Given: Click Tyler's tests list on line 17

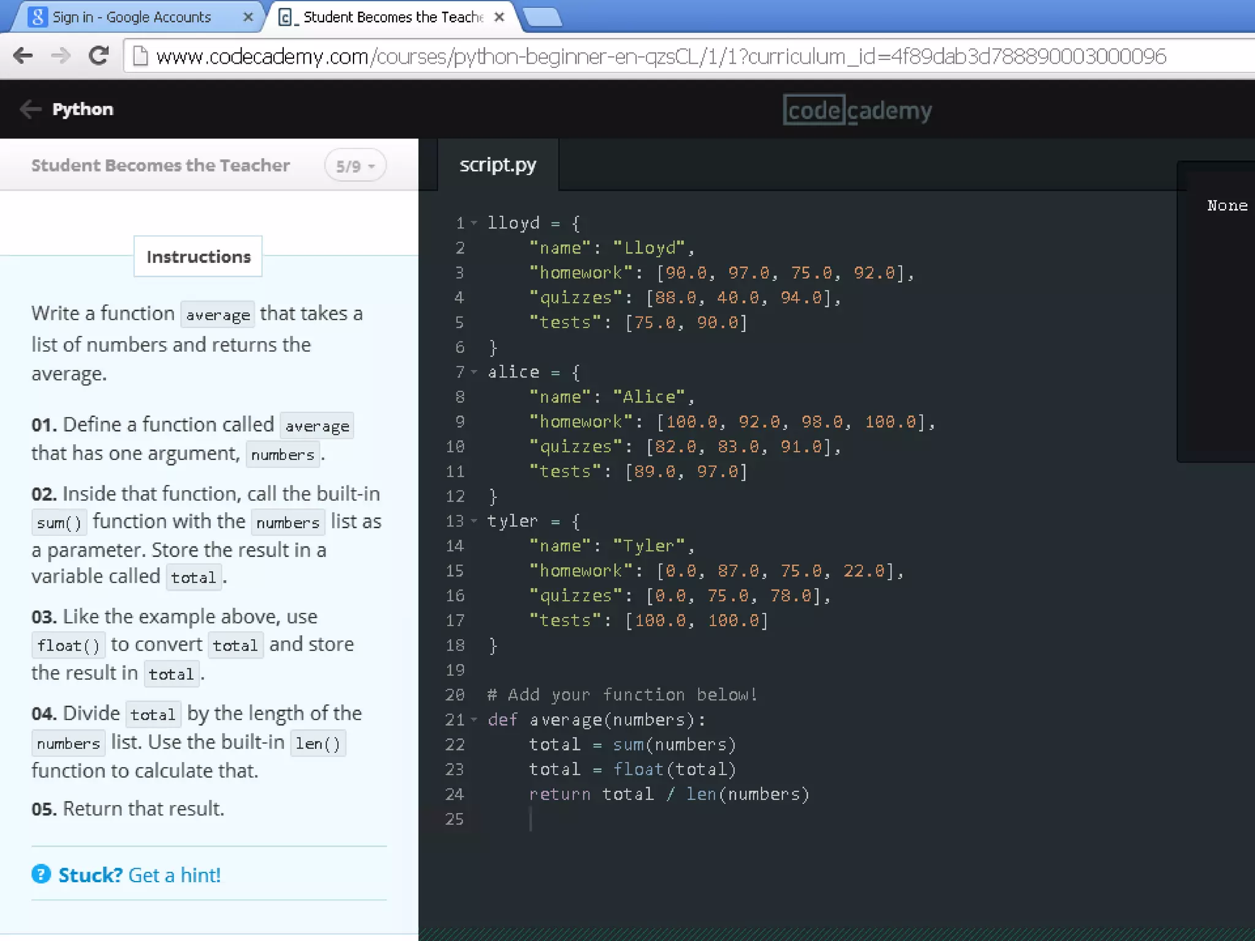Looking at the screenshot, I should click(648, 621).
